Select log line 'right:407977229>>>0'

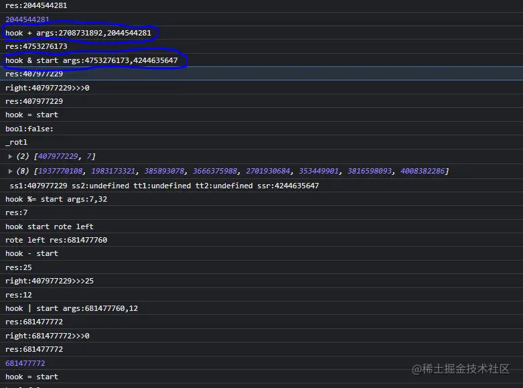(x=47, y=88)
